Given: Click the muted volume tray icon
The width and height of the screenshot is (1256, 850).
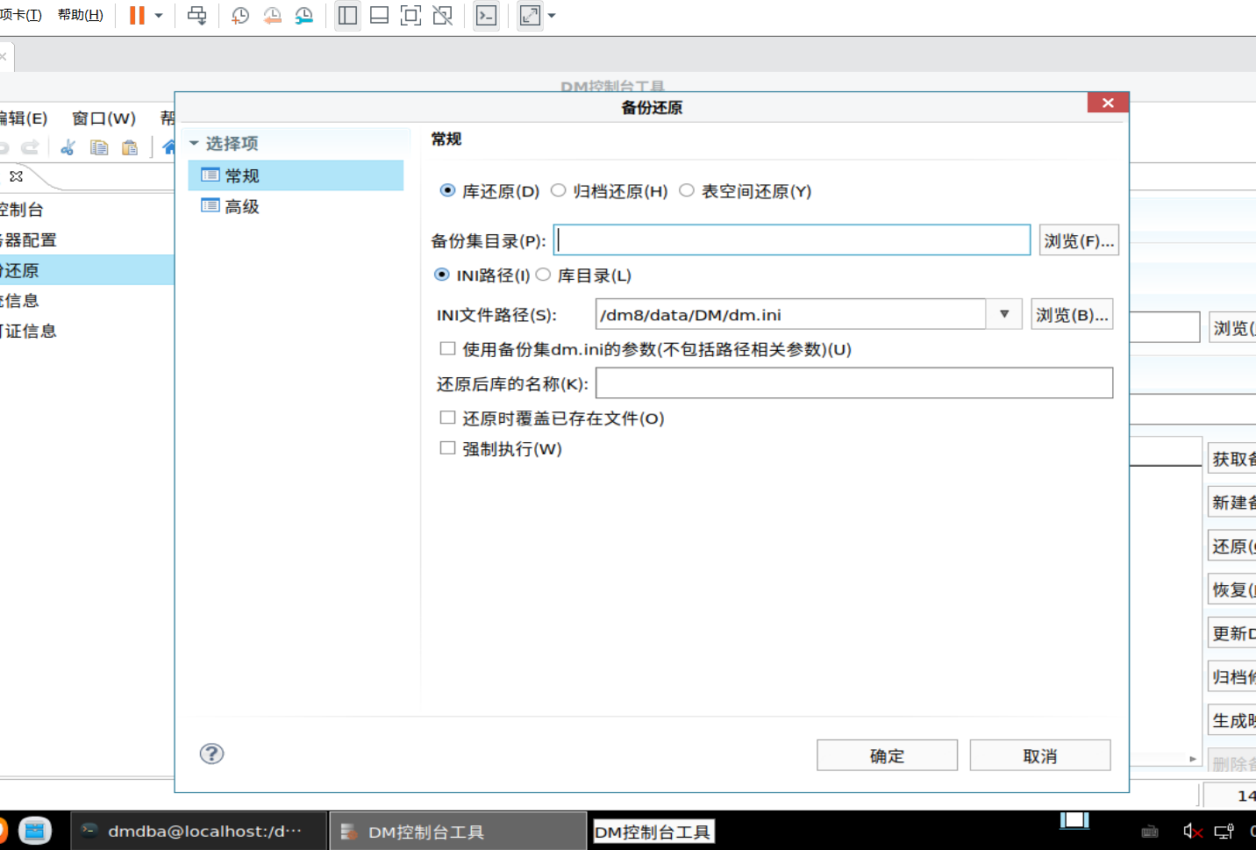Looking at the screenshot, I should (1192, 831).
